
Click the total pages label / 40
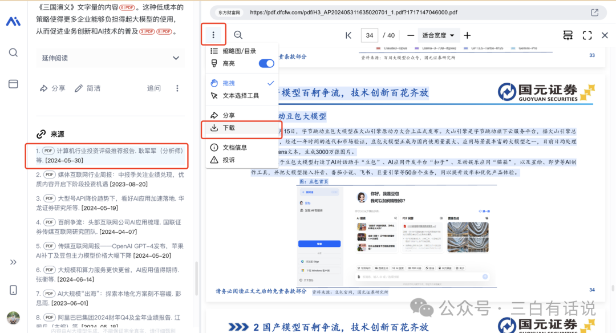pyautogui.click(x=388, y=35)
